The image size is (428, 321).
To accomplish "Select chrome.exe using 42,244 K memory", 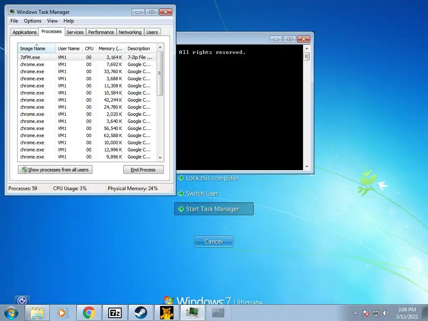I will (x=87, y=100).
